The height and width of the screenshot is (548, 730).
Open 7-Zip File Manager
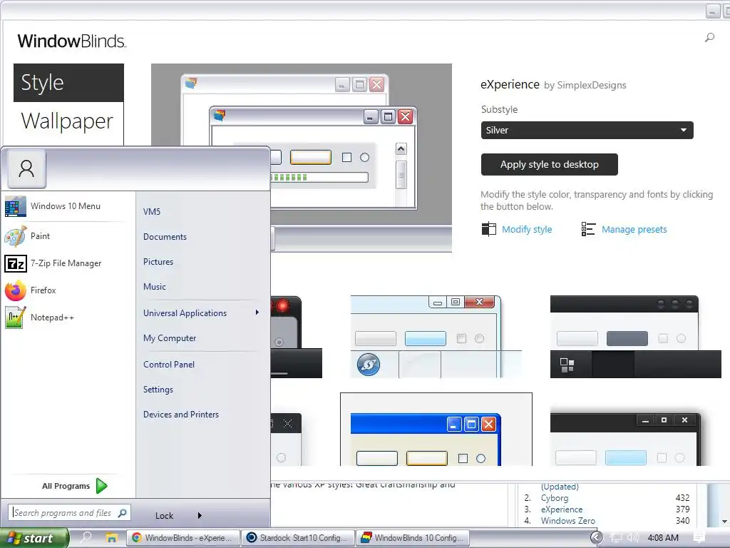click(x=65, y=263)
